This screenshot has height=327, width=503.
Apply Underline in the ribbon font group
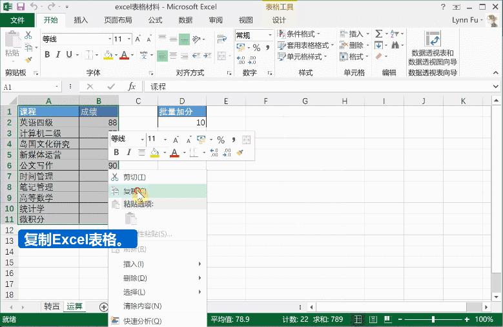pyautogui.click(x=68, y=54)
